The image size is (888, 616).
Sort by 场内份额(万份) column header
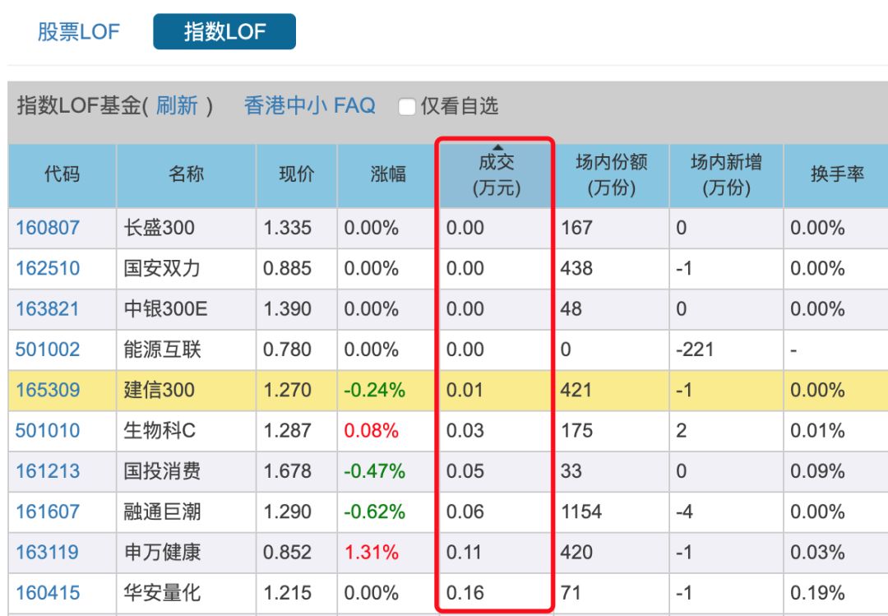612,175
